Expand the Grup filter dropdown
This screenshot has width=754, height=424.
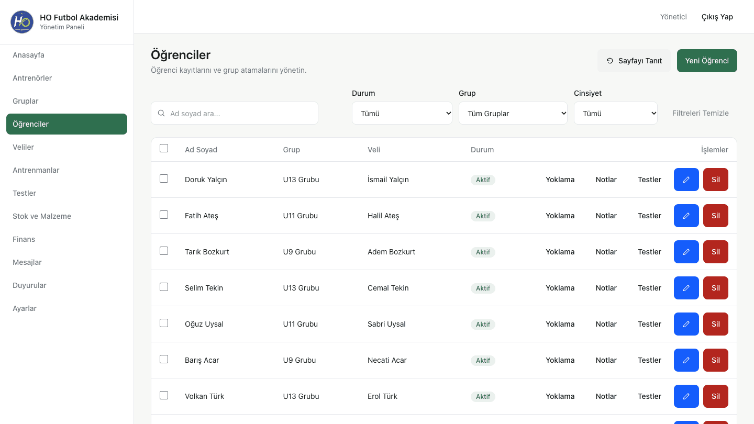click(513, 113)
